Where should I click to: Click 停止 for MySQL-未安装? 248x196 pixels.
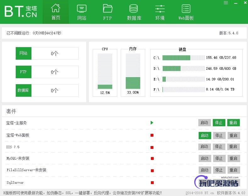[x=219, y=158]
